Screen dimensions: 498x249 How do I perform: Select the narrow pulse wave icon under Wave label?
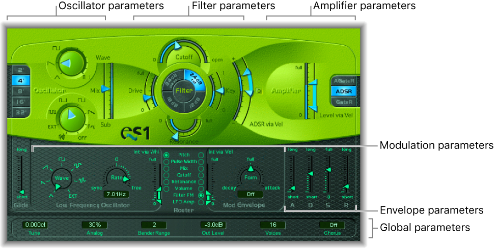coord(87,77)
